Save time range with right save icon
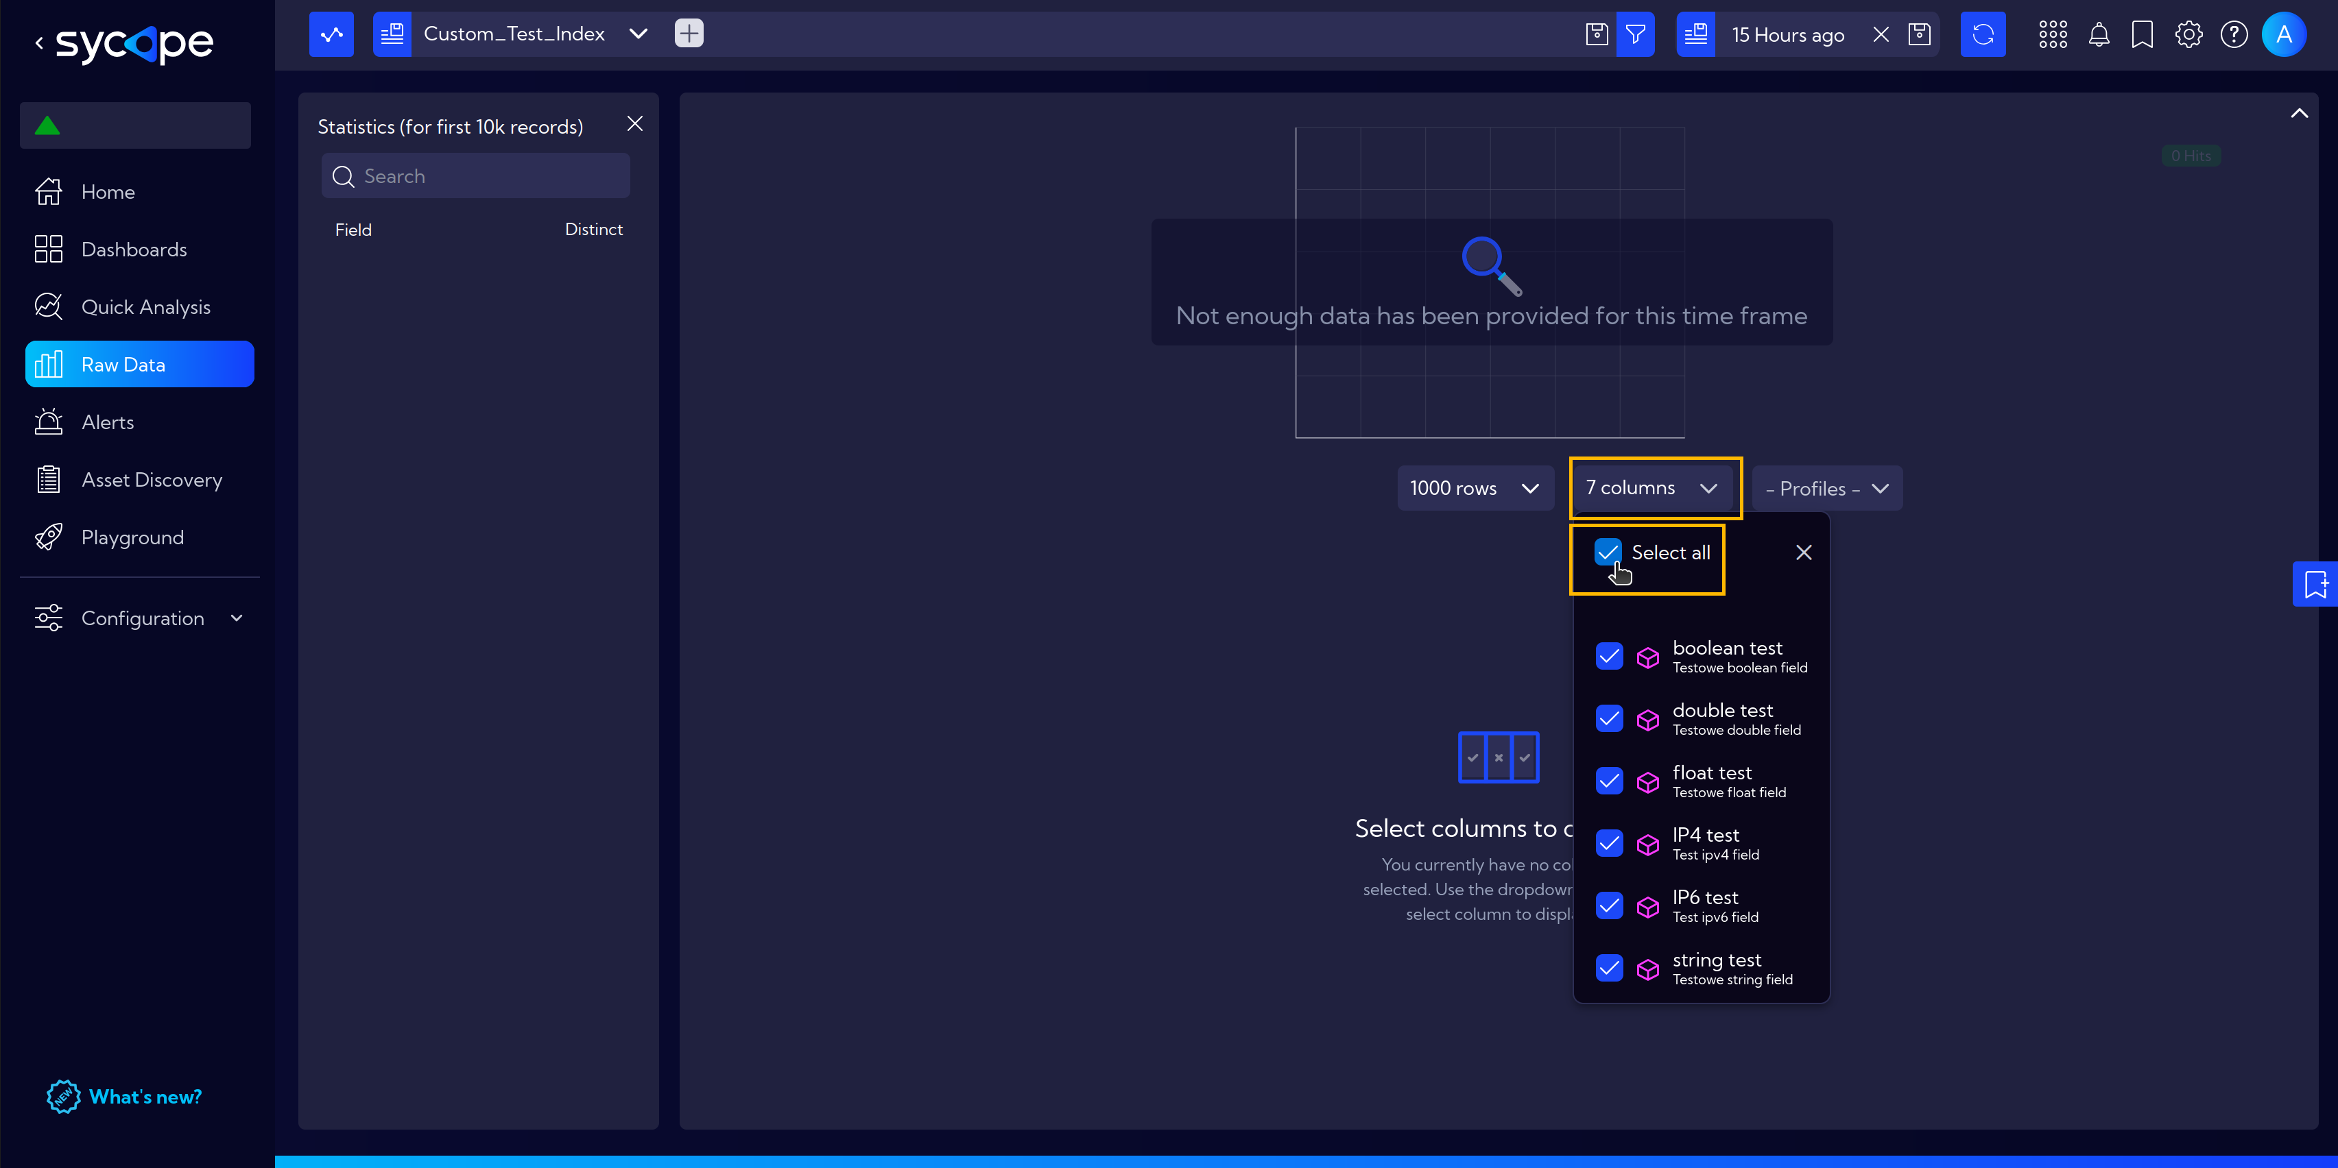This screenshot has height=1168, width=2338. pyautogui.click(x=1919, y=34)
